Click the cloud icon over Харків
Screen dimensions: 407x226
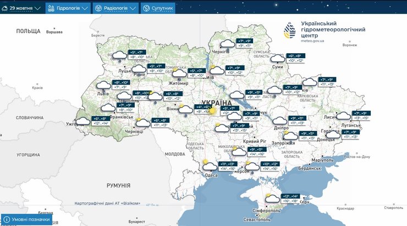click(x=310, y=82)
